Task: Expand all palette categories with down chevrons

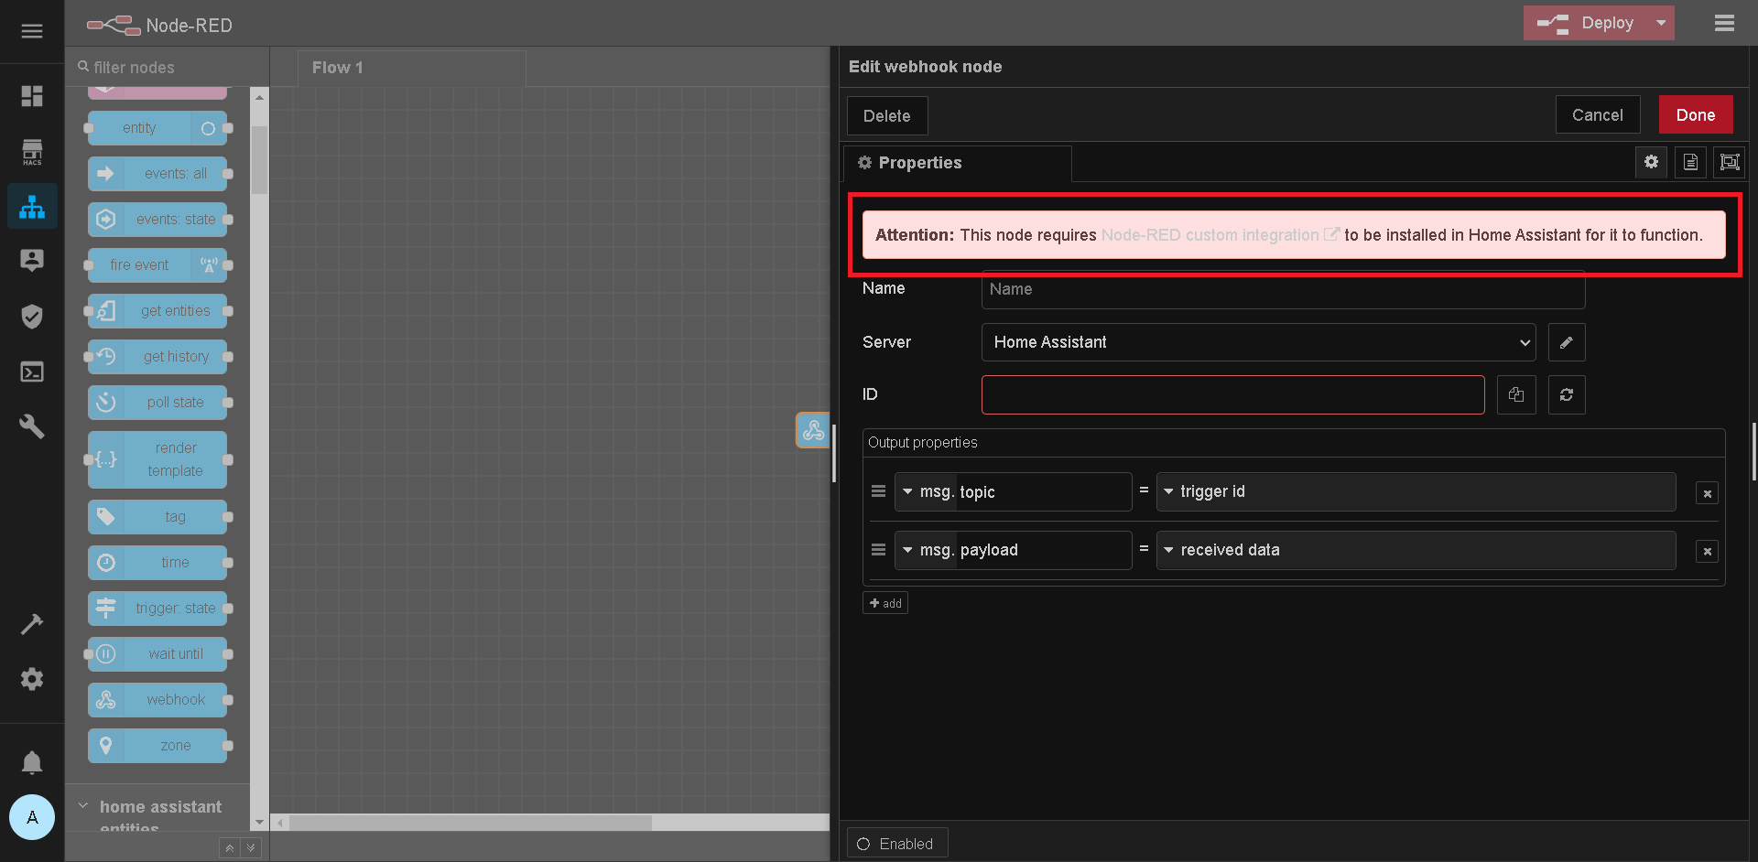Action: click(x=251, y=847)
